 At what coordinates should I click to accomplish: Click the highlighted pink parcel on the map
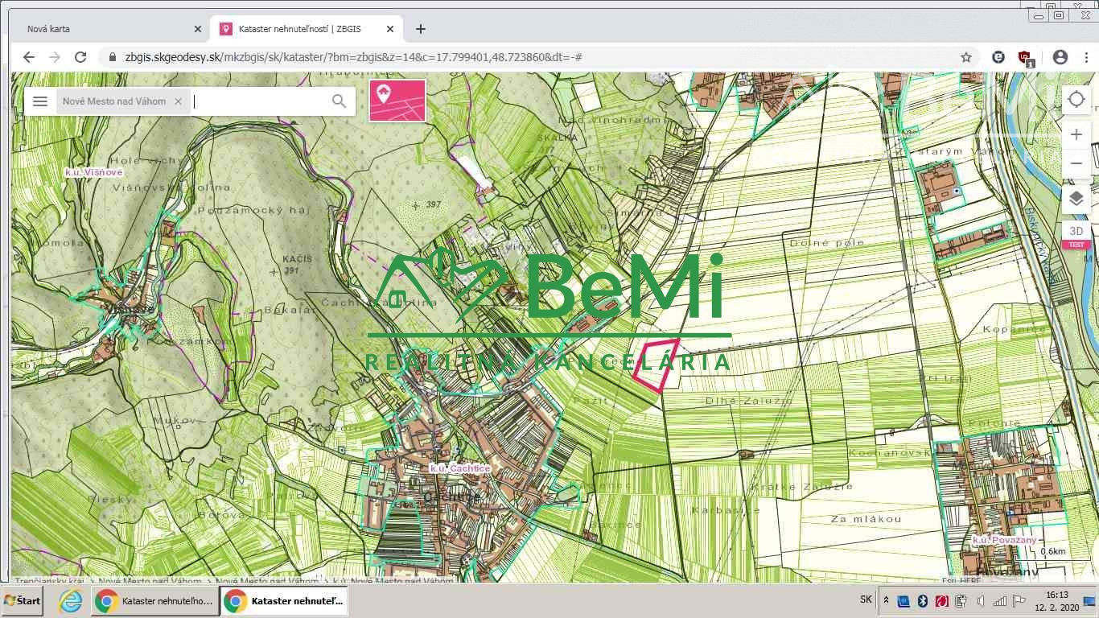(x=656, y=366)
